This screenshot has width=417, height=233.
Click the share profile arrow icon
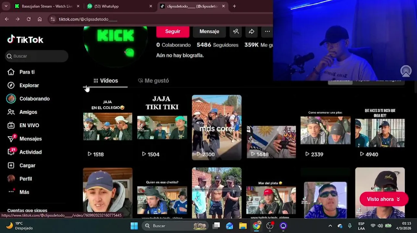tap(251, 31)
